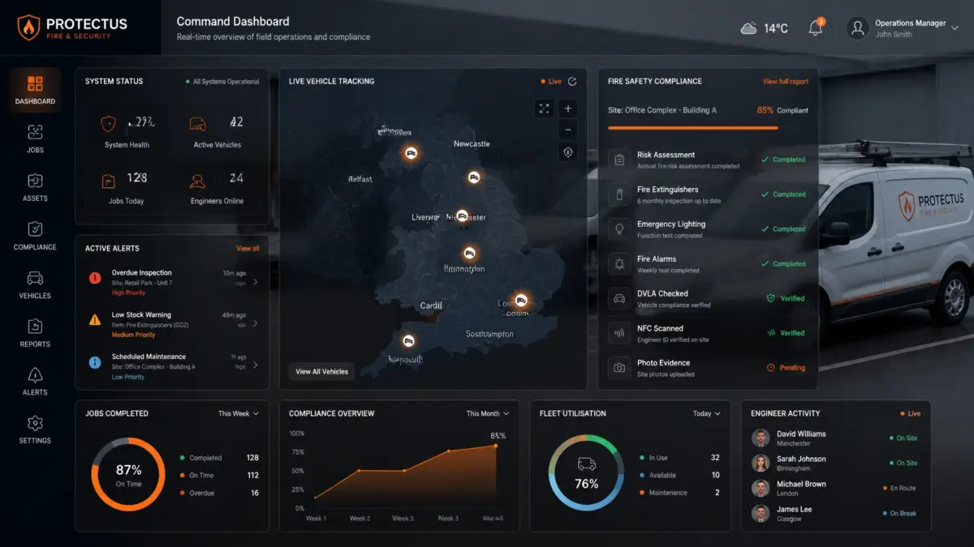
Task: Expand the map to fullscreen
Action: pos(544,109)
